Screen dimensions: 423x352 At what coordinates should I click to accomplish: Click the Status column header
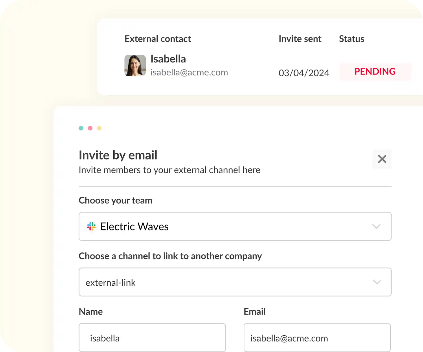pos(352,39)
